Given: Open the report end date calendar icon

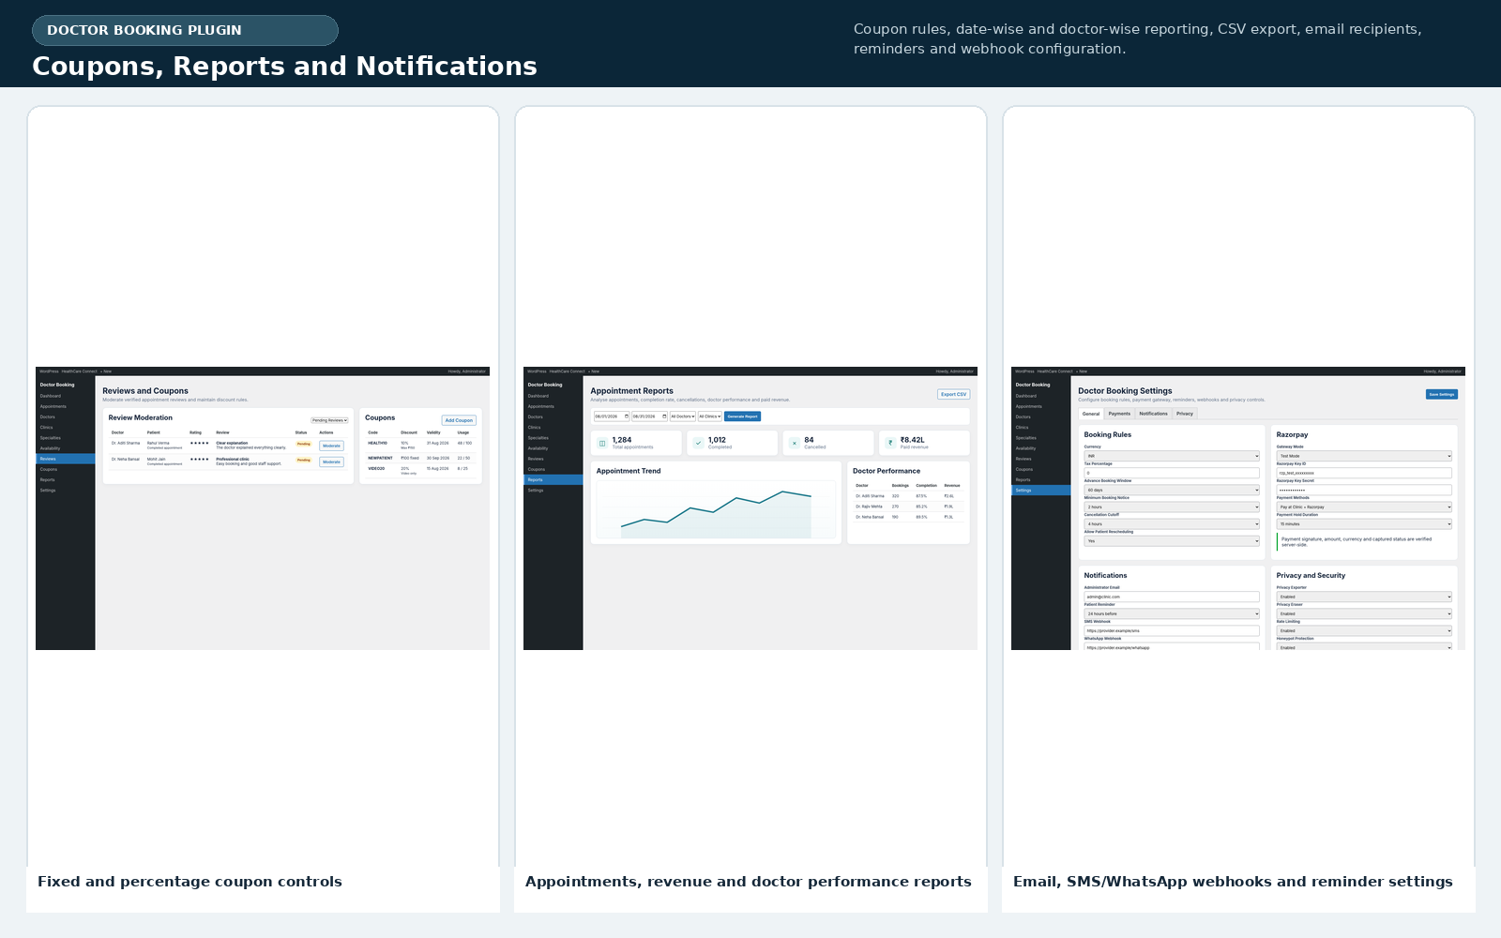Looking at the screenshot, I should (664, 416).
